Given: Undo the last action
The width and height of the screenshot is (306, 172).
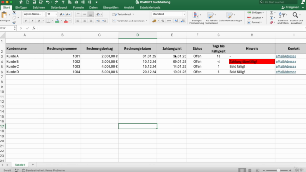Looking at the screenshot, I should [48, 2].
